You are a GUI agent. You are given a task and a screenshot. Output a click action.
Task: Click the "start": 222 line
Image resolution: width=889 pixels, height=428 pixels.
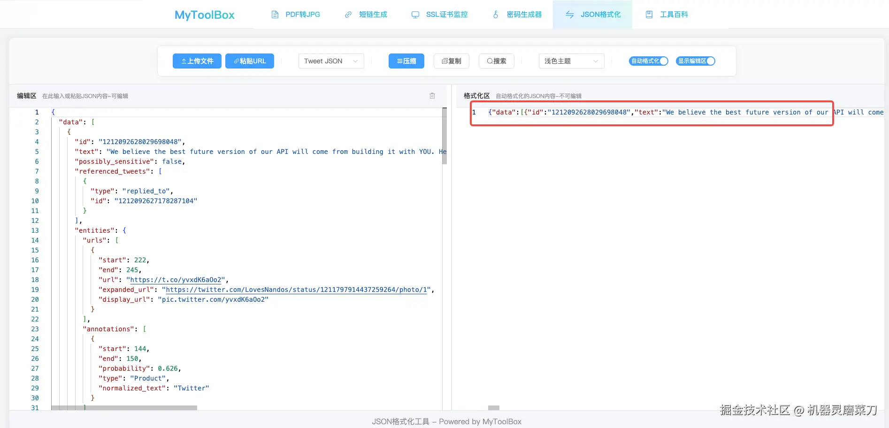(x=124, y=260)
